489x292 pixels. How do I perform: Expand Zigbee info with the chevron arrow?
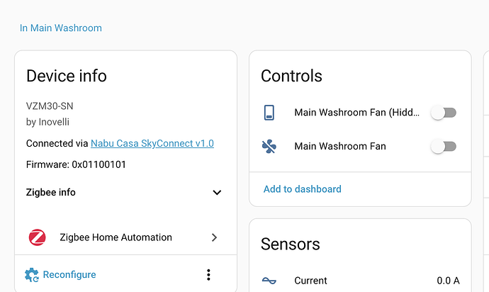point(217,192)
